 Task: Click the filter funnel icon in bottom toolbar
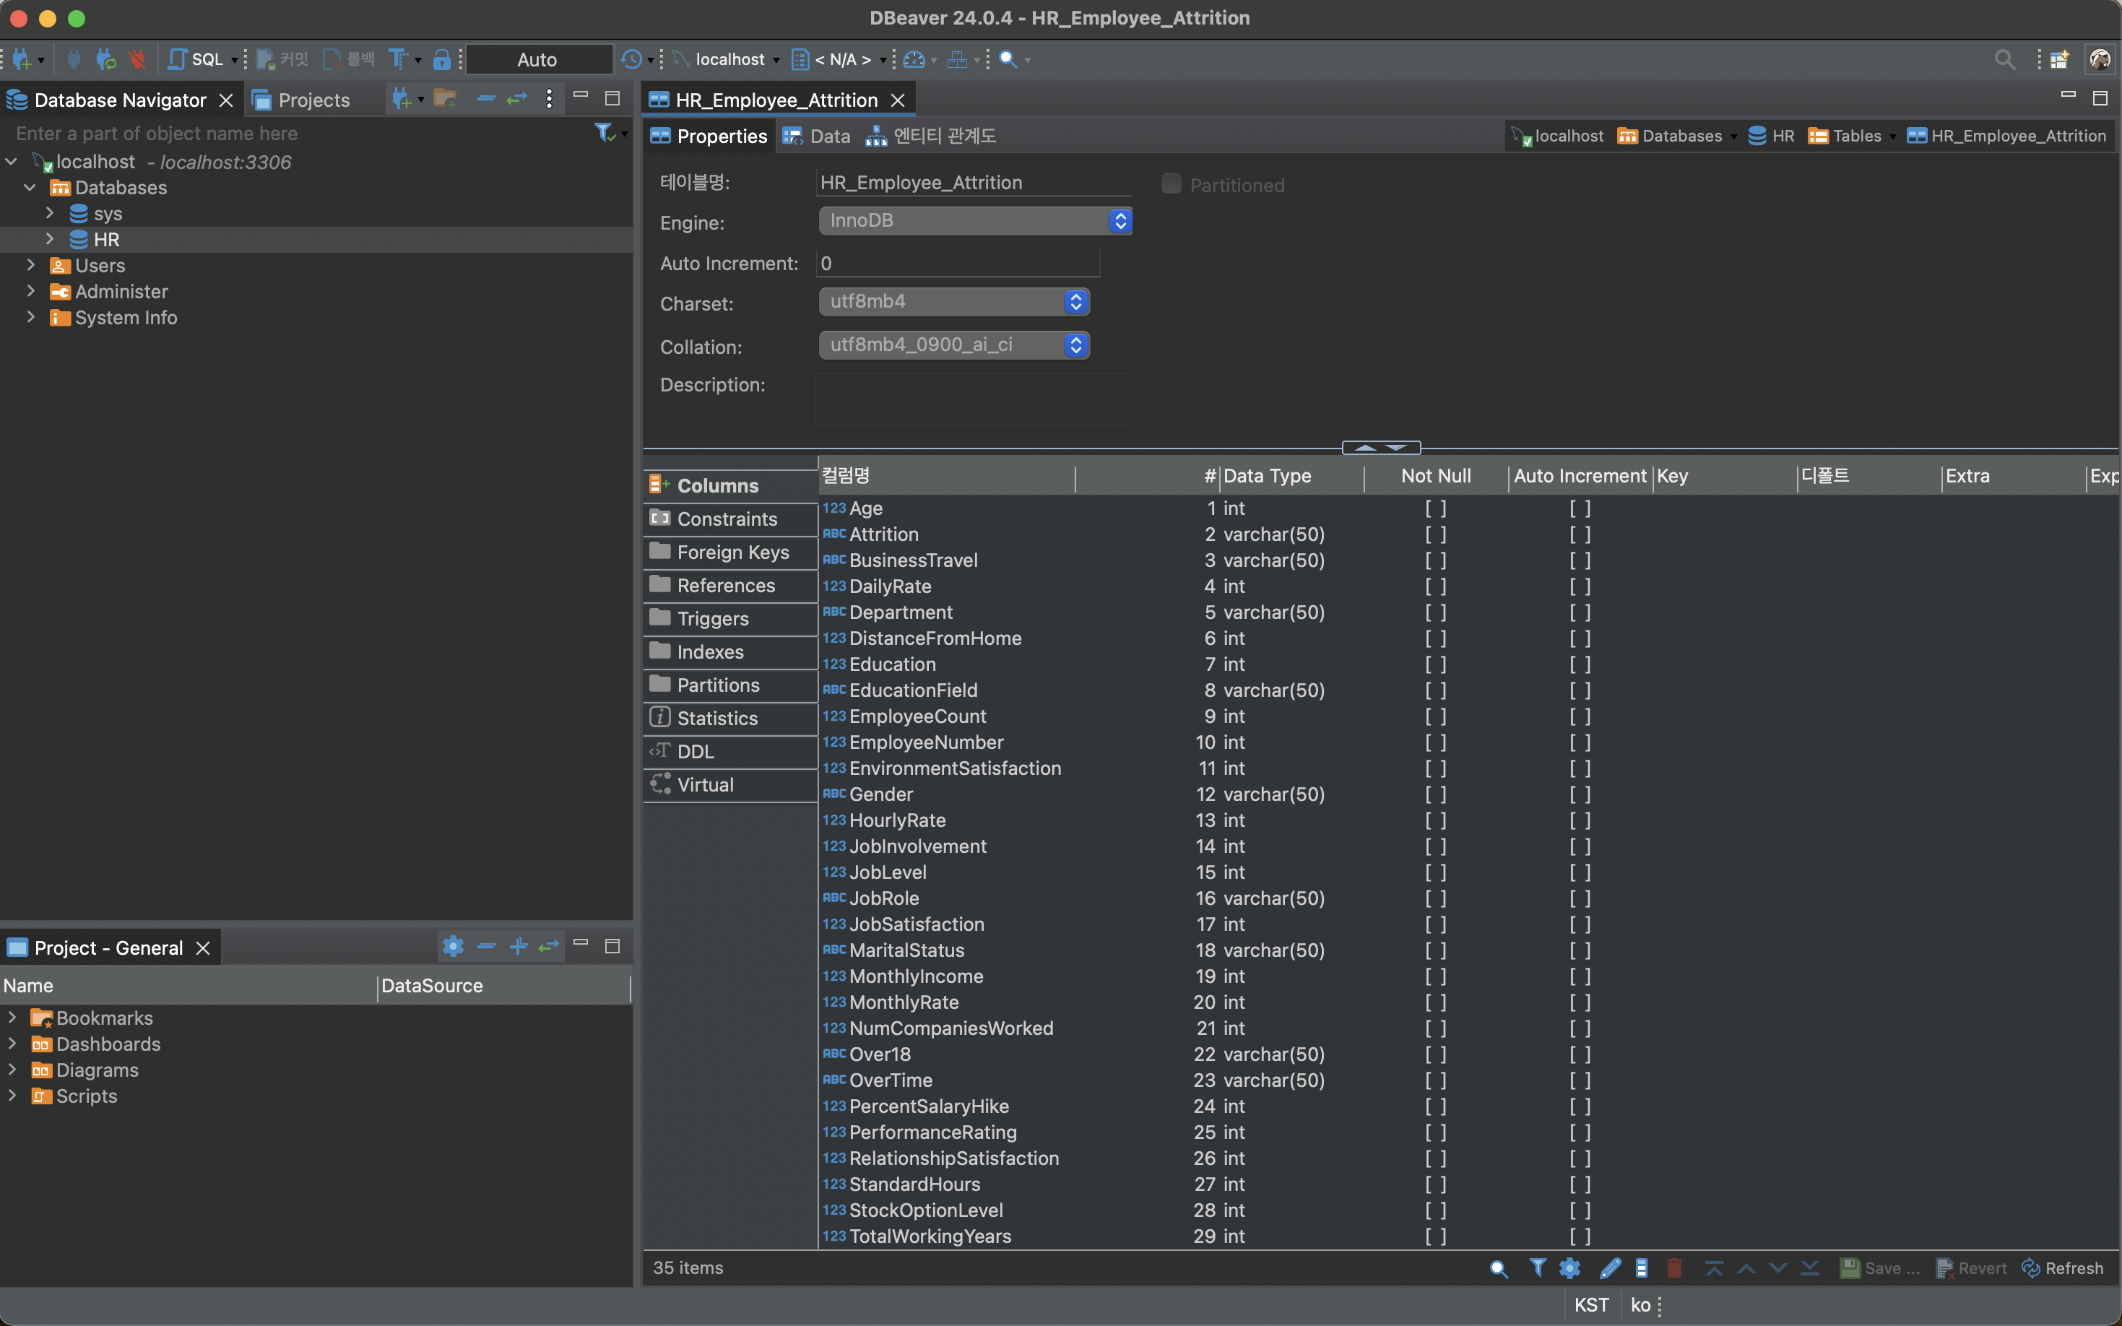1537,1267
